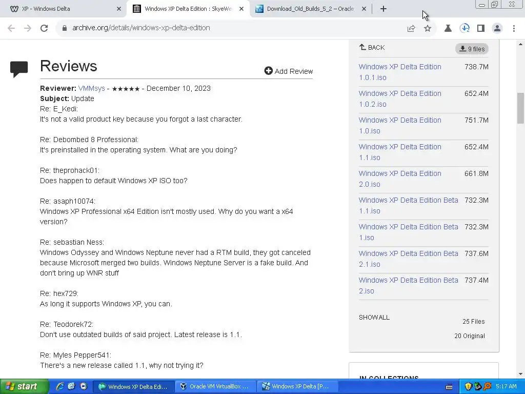Viewport: 525px width, 394px height.
Task: Click SHOW ALL files link
Action: (374, 318)
